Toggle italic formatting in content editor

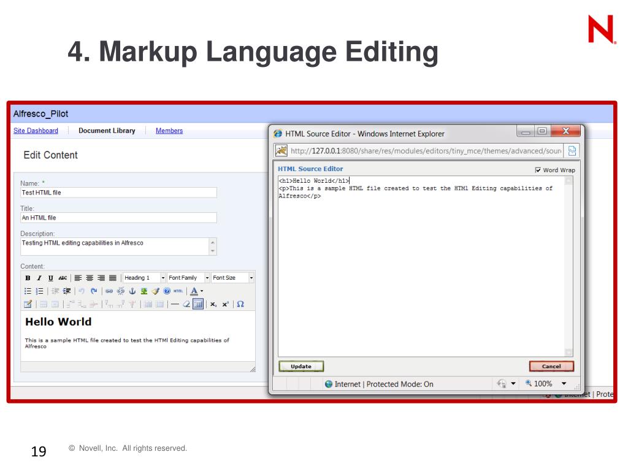(39, 278)
